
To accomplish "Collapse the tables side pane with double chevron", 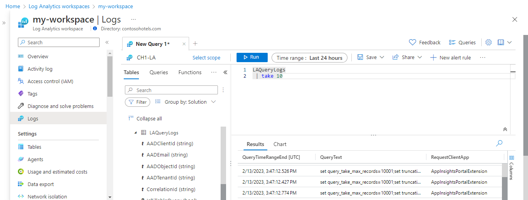I will coord(225,72).
